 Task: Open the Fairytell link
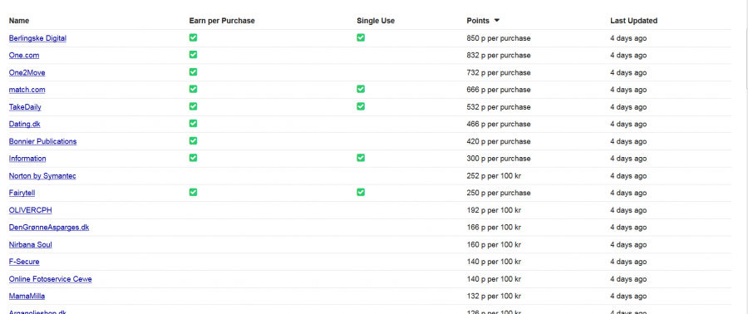(x=22, y=193)
